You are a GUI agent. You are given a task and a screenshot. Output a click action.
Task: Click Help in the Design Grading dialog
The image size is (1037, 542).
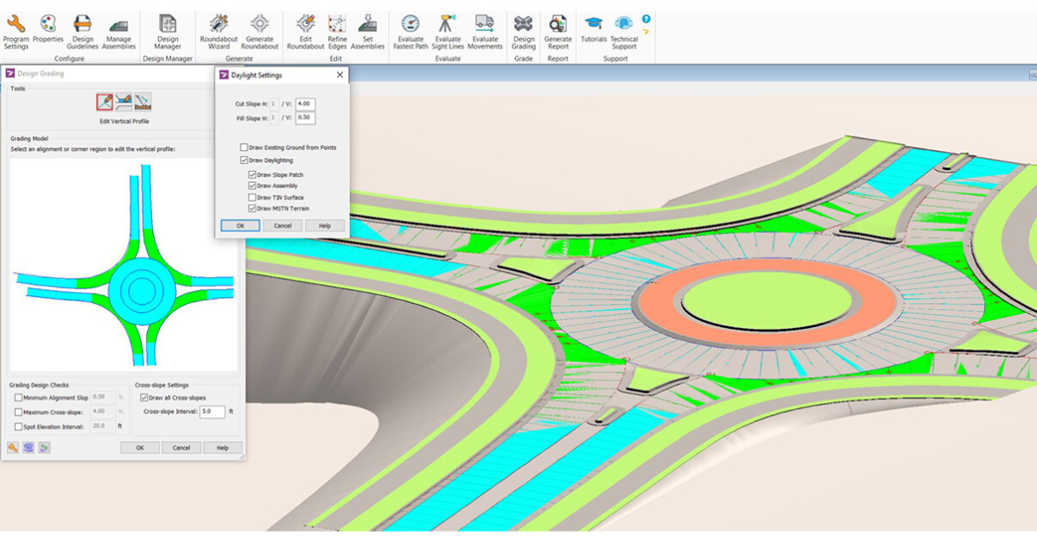[222, 447]
